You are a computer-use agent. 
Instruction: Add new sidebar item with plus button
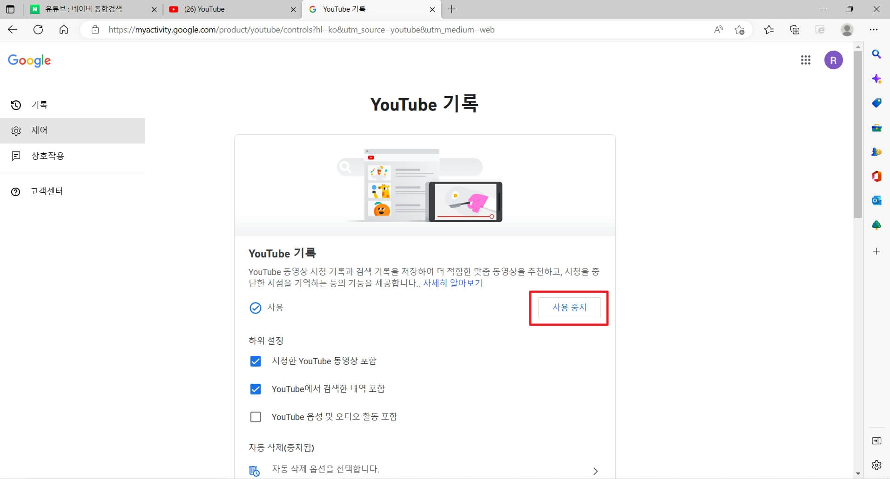click(x=877, y=251)
